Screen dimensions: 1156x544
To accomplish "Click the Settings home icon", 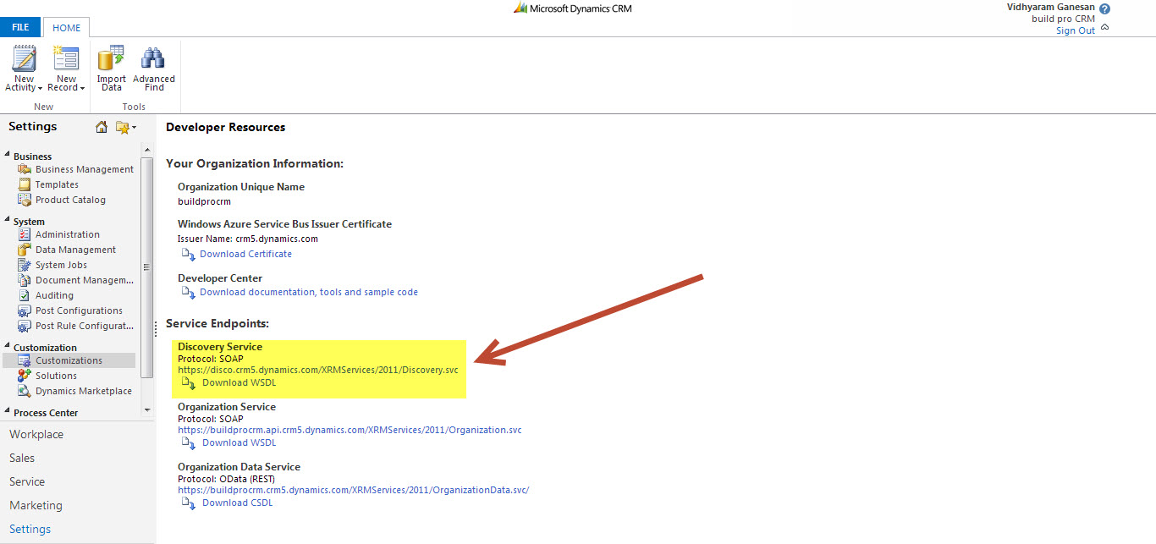I will (102, 127).
